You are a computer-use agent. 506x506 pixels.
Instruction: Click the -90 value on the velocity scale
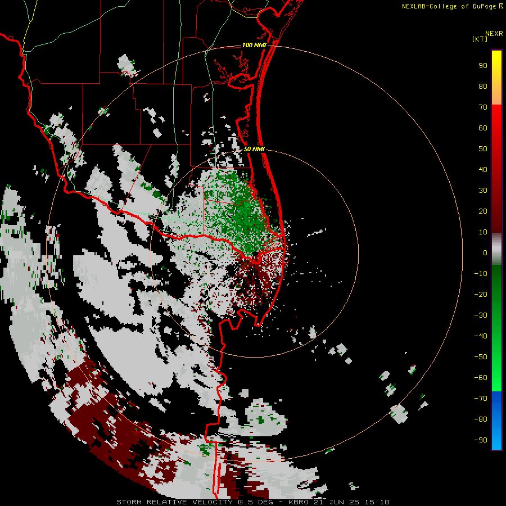point(481,440)
